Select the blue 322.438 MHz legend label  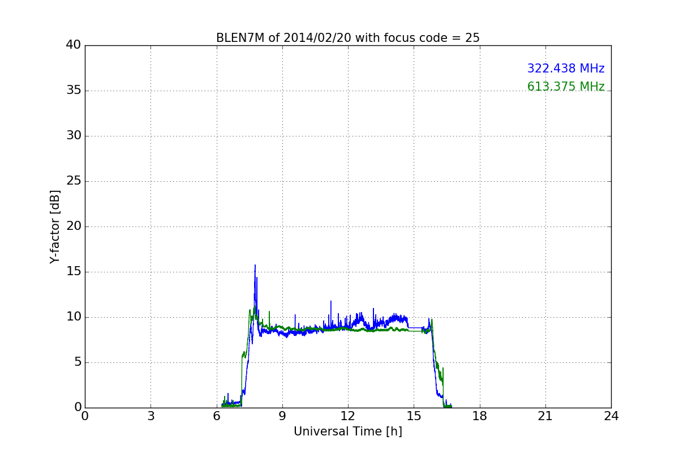(566, 69)
